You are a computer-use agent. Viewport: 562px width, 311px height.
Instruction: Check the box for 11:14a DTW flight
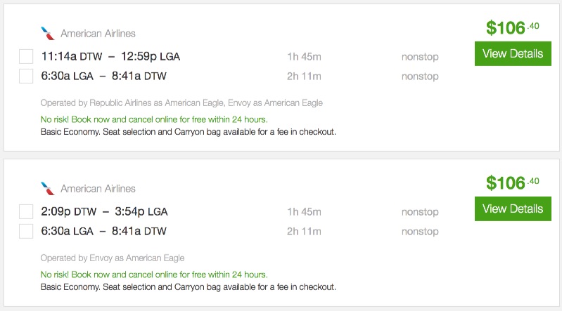(26, 57)
